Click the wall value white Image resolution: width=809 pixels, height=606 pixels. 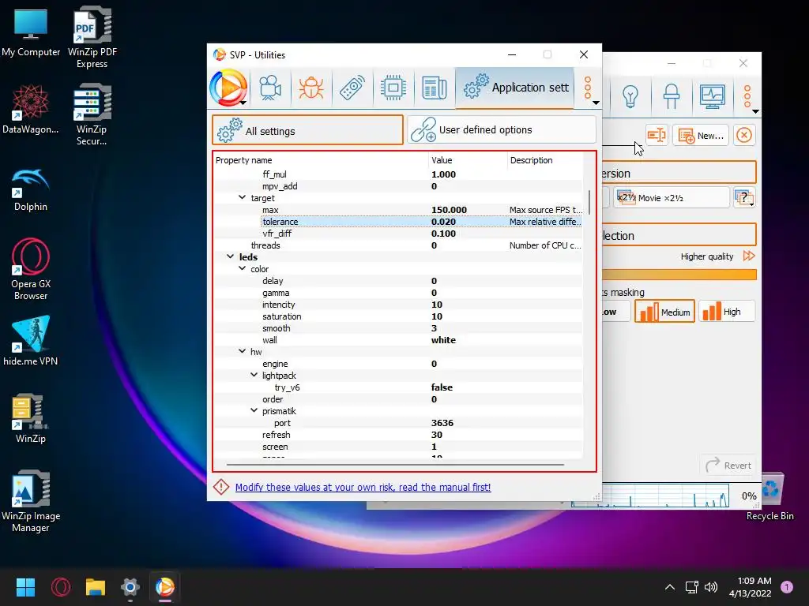[x=443, y=340]
